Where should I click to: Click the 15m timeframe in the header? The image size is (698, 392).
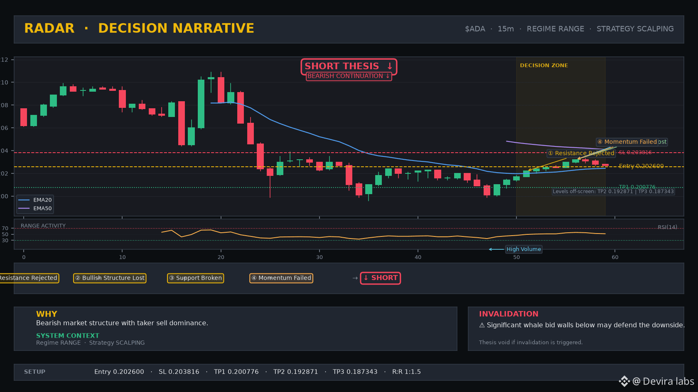(506, 29)
